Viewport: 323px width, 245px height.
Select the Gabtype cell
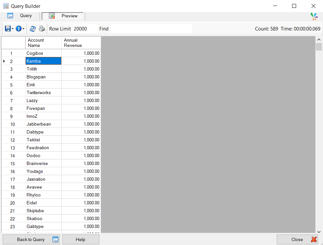click(x=44, y=226)
